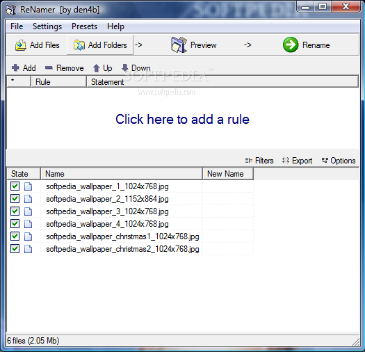The height and width of the screenshot is (354, 365).
Task: Click the Remove rule label
Action: pos(70,68)
